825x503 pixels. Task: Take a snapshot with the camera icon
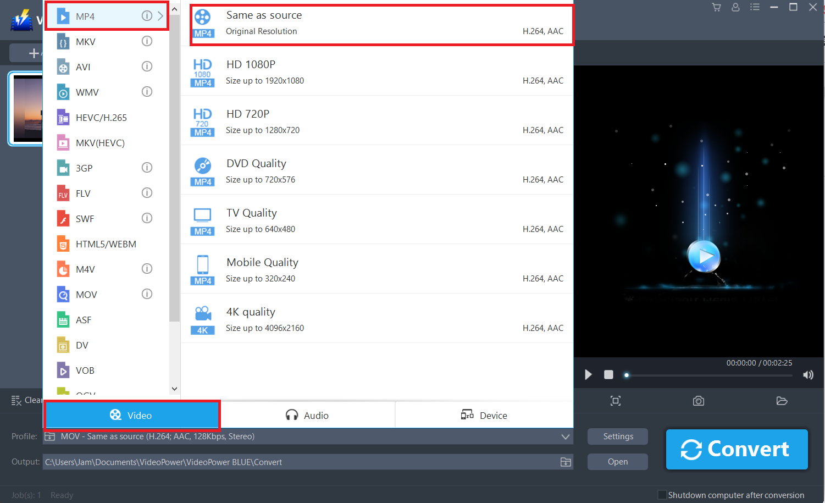pos(698,401)
